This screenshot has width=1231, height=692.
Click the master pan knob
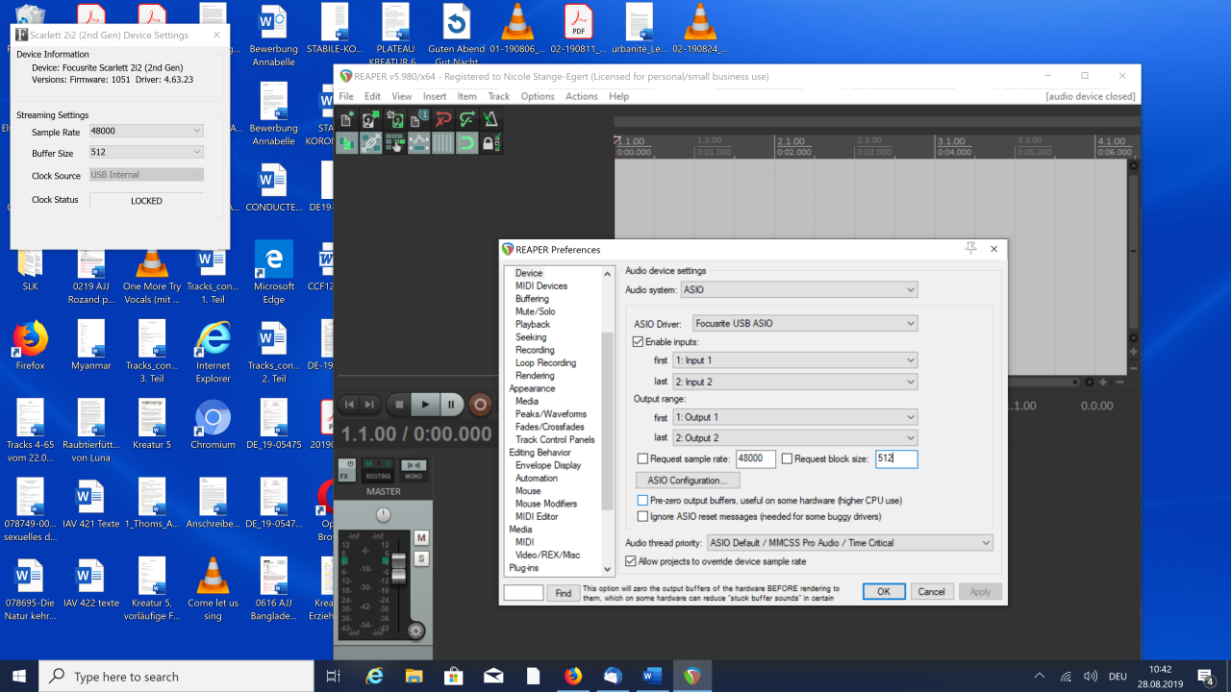[384, 515]
